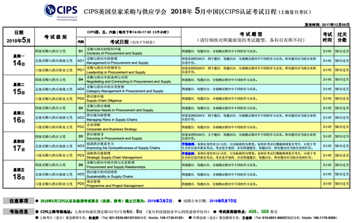Select 'Management in Procurement and Supply' subject
The height and width of the screenshot is (223, 353).
[x=117, y=63]
